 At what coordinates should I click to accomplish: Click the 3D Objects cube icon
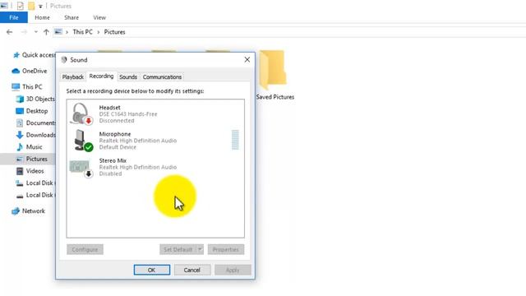tap(20, 99)
